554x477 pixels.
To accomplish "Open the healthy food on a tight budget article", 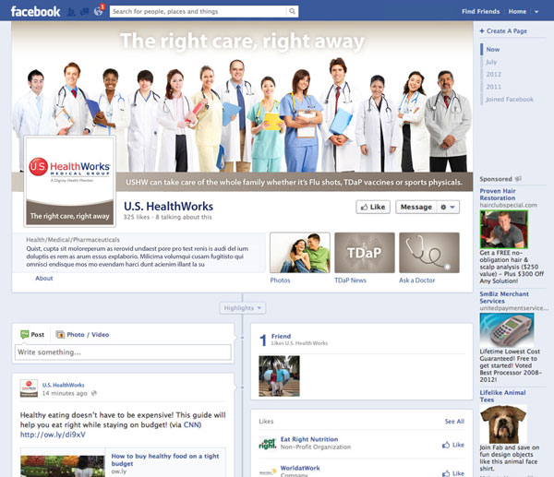I will click(165, 459).
